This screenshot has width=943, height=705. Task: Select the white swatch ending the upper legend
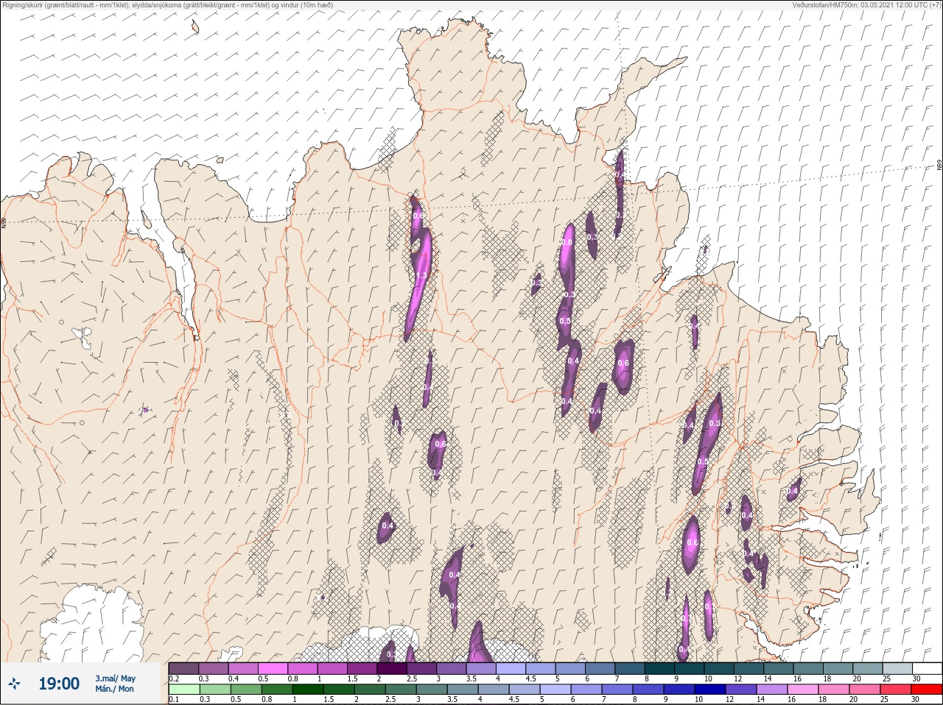(x=928, y=668)
